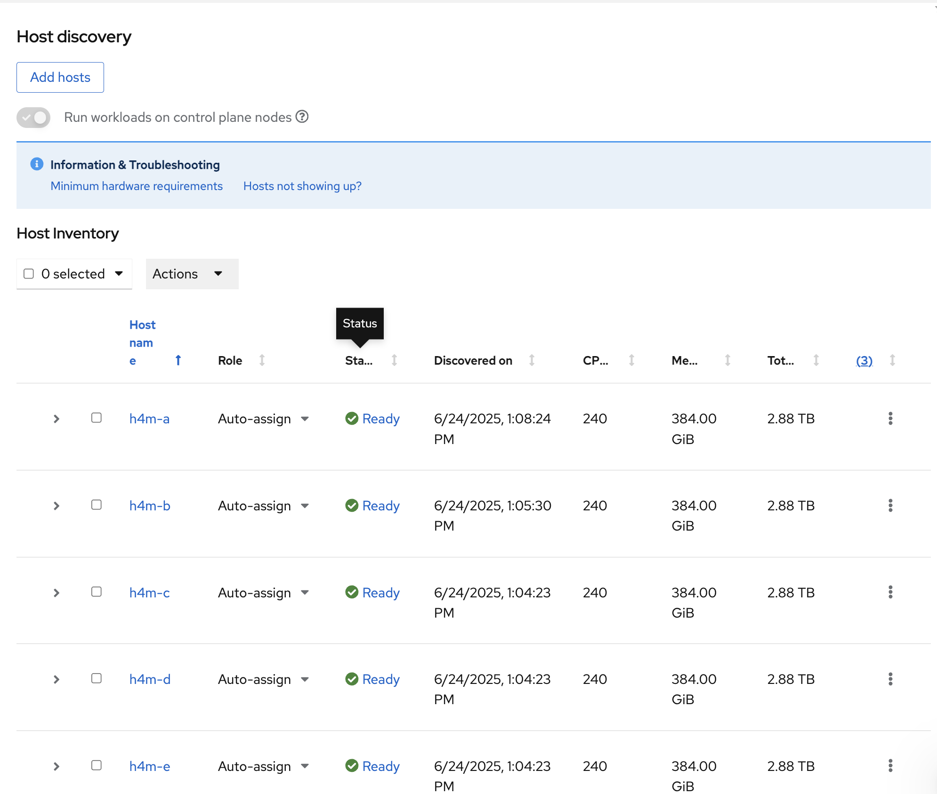Check the checkbox for host h4m-b
This screenshot has width=937, height=794.
pos(97,506)
